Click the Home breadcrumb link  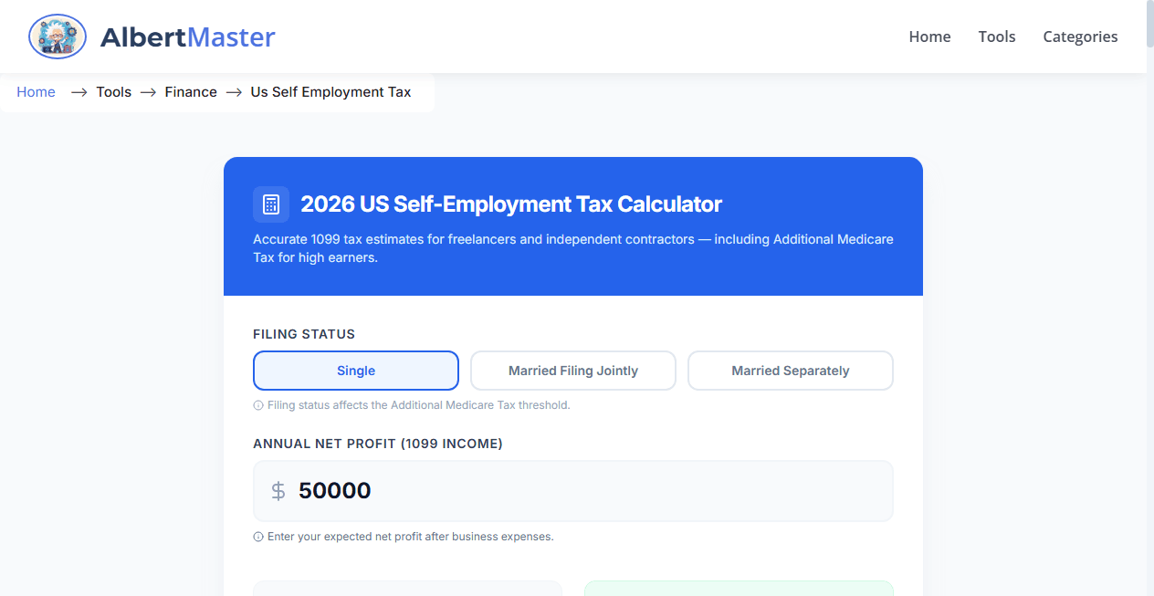coord(36,91)
